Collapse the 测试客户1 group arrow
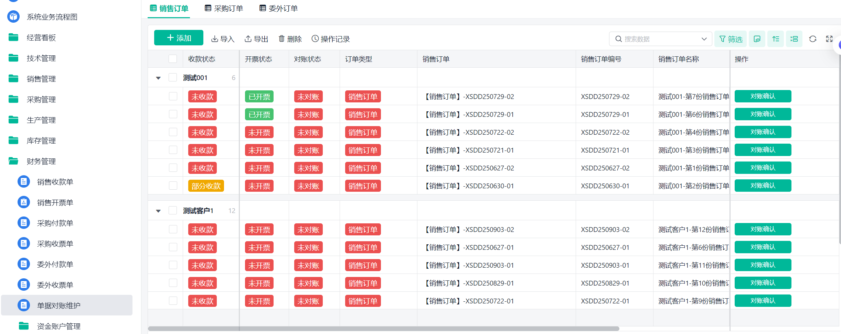 click(x=158, y=211)
